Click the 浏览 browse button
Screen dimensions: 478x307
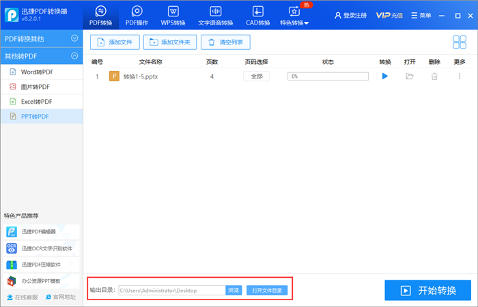pyautogui.click(x=234, y=290)
